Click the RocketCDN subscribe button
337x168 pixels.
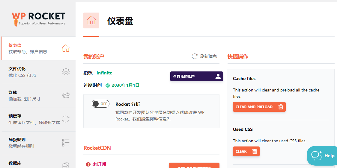(194, 165)
